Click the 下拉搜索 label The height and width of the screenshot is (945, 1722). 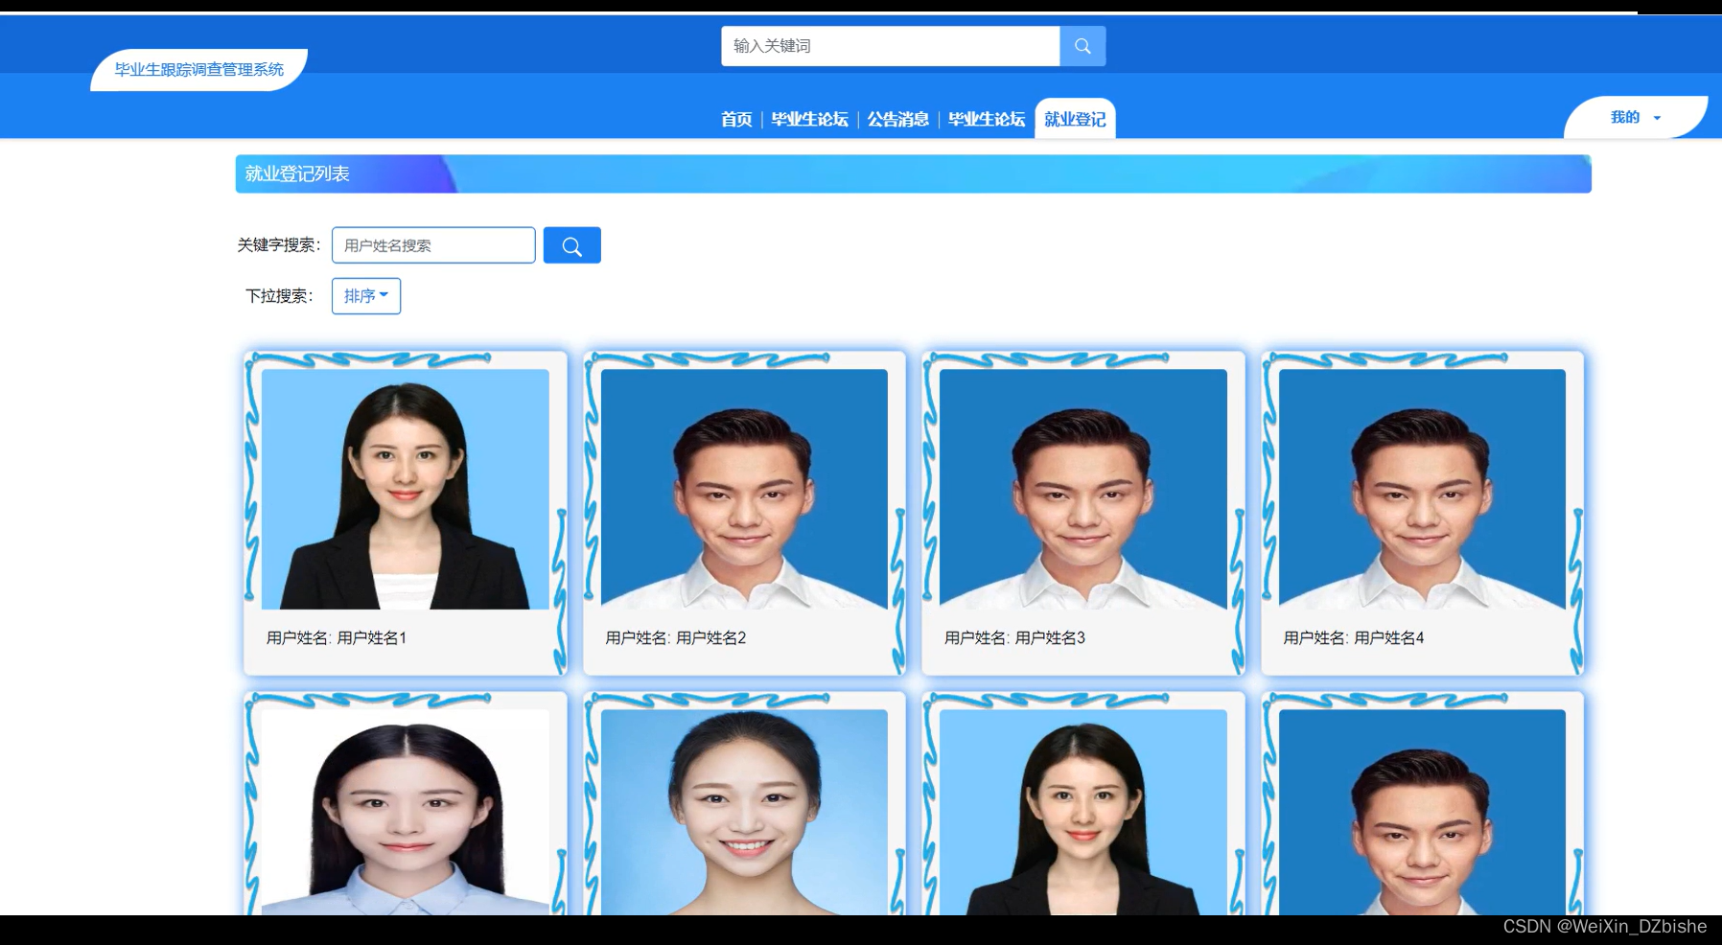coord(279,296)
